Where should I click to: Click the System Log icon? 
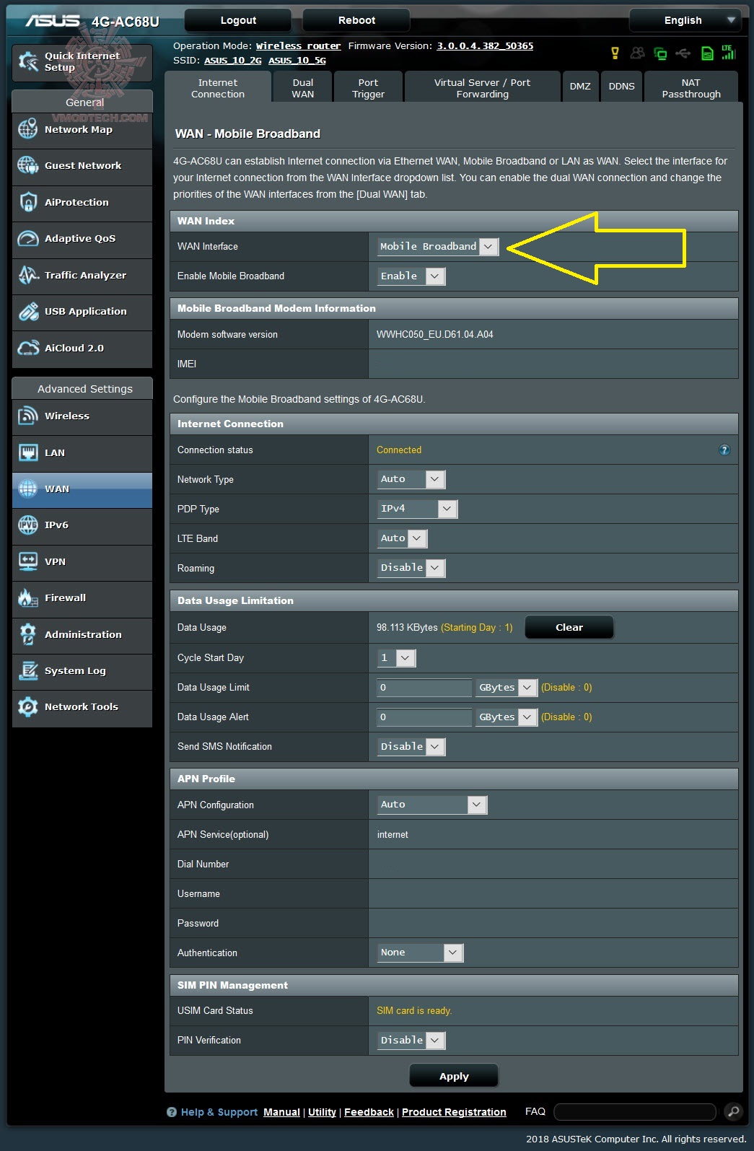[x=28, y=670]
